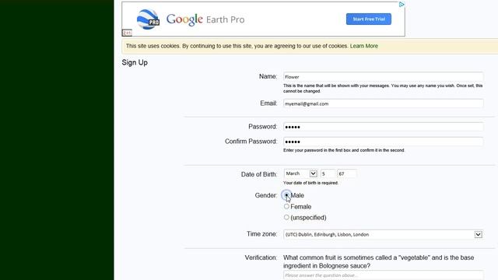The image size is (498, 280).
Task: Click the Sign Up heading
Action: (135, 62)
